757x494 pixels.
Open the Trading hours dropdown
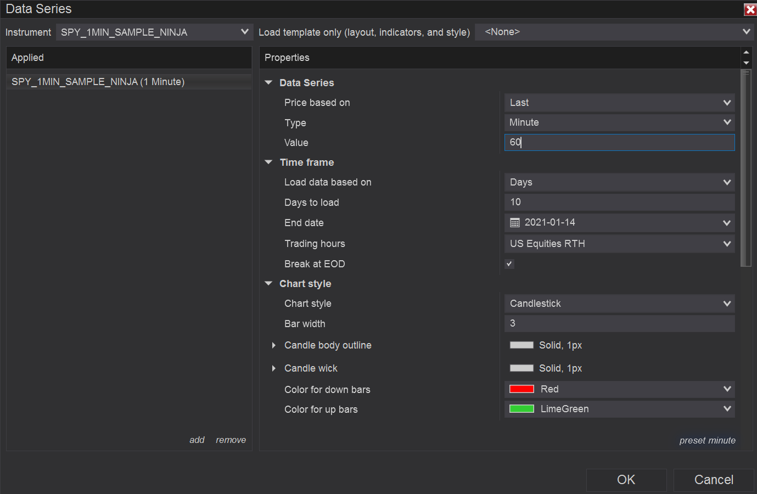click(619, 244)
